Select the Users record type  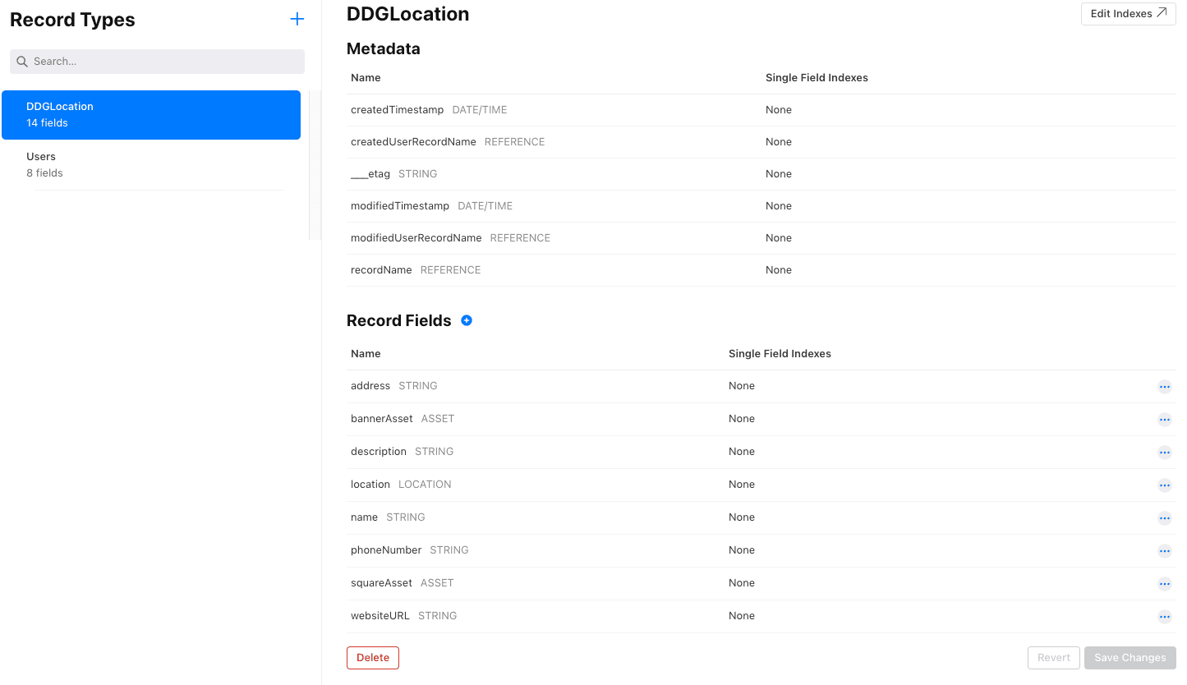(x=151, y=165)
